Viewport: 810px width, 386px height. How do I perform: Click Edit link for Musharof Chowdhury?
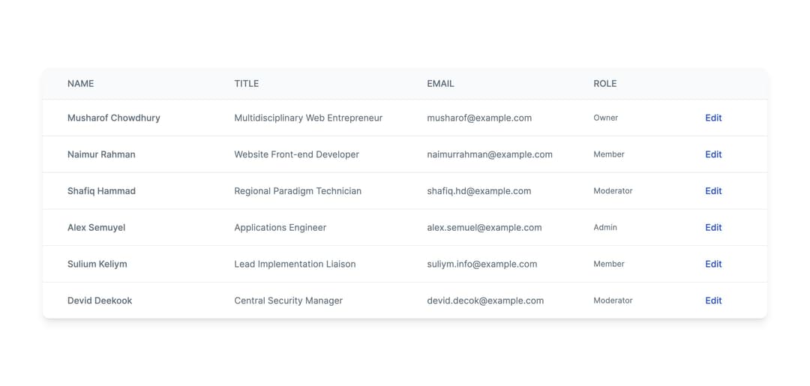712,118
